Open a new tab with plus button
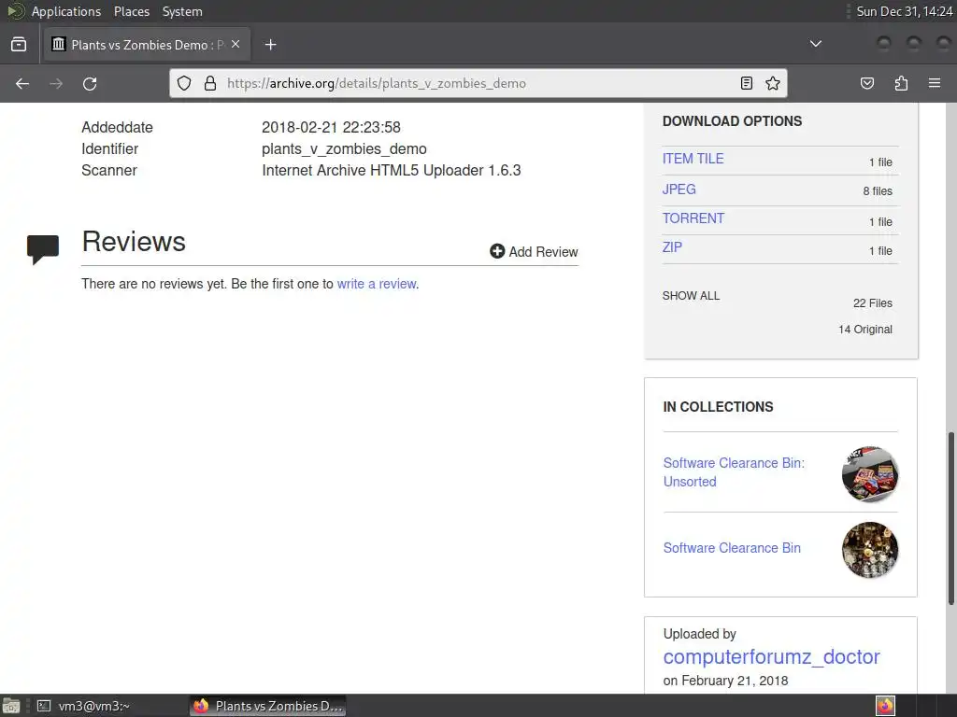Image resolution: width=957 pixels, height=717 pixels. [270, 45]
